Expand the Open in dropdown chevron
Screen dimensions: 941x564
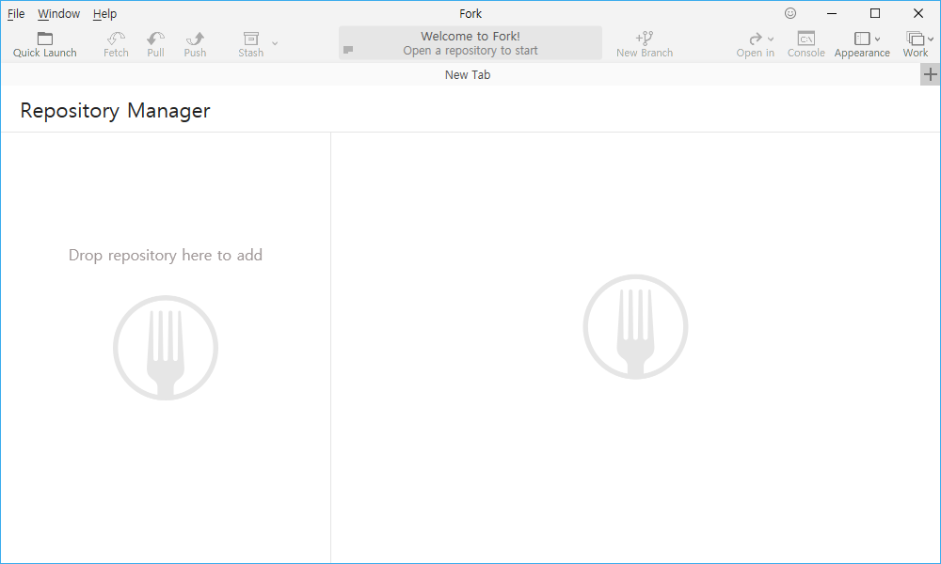[771, 39]
